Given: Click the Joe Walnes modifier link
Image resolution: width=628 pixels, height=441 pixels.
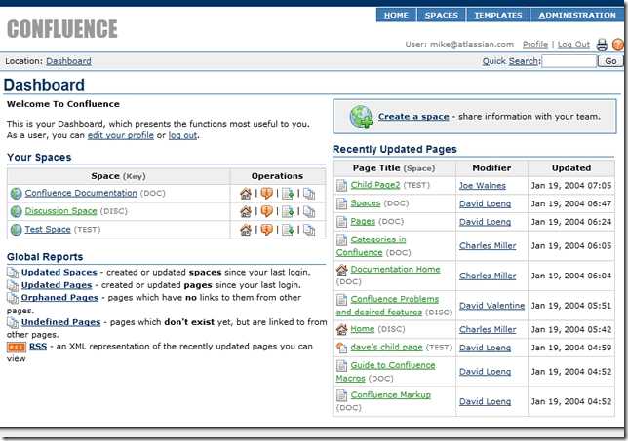Looking at the screenshot, I should [x=482, y=186].
